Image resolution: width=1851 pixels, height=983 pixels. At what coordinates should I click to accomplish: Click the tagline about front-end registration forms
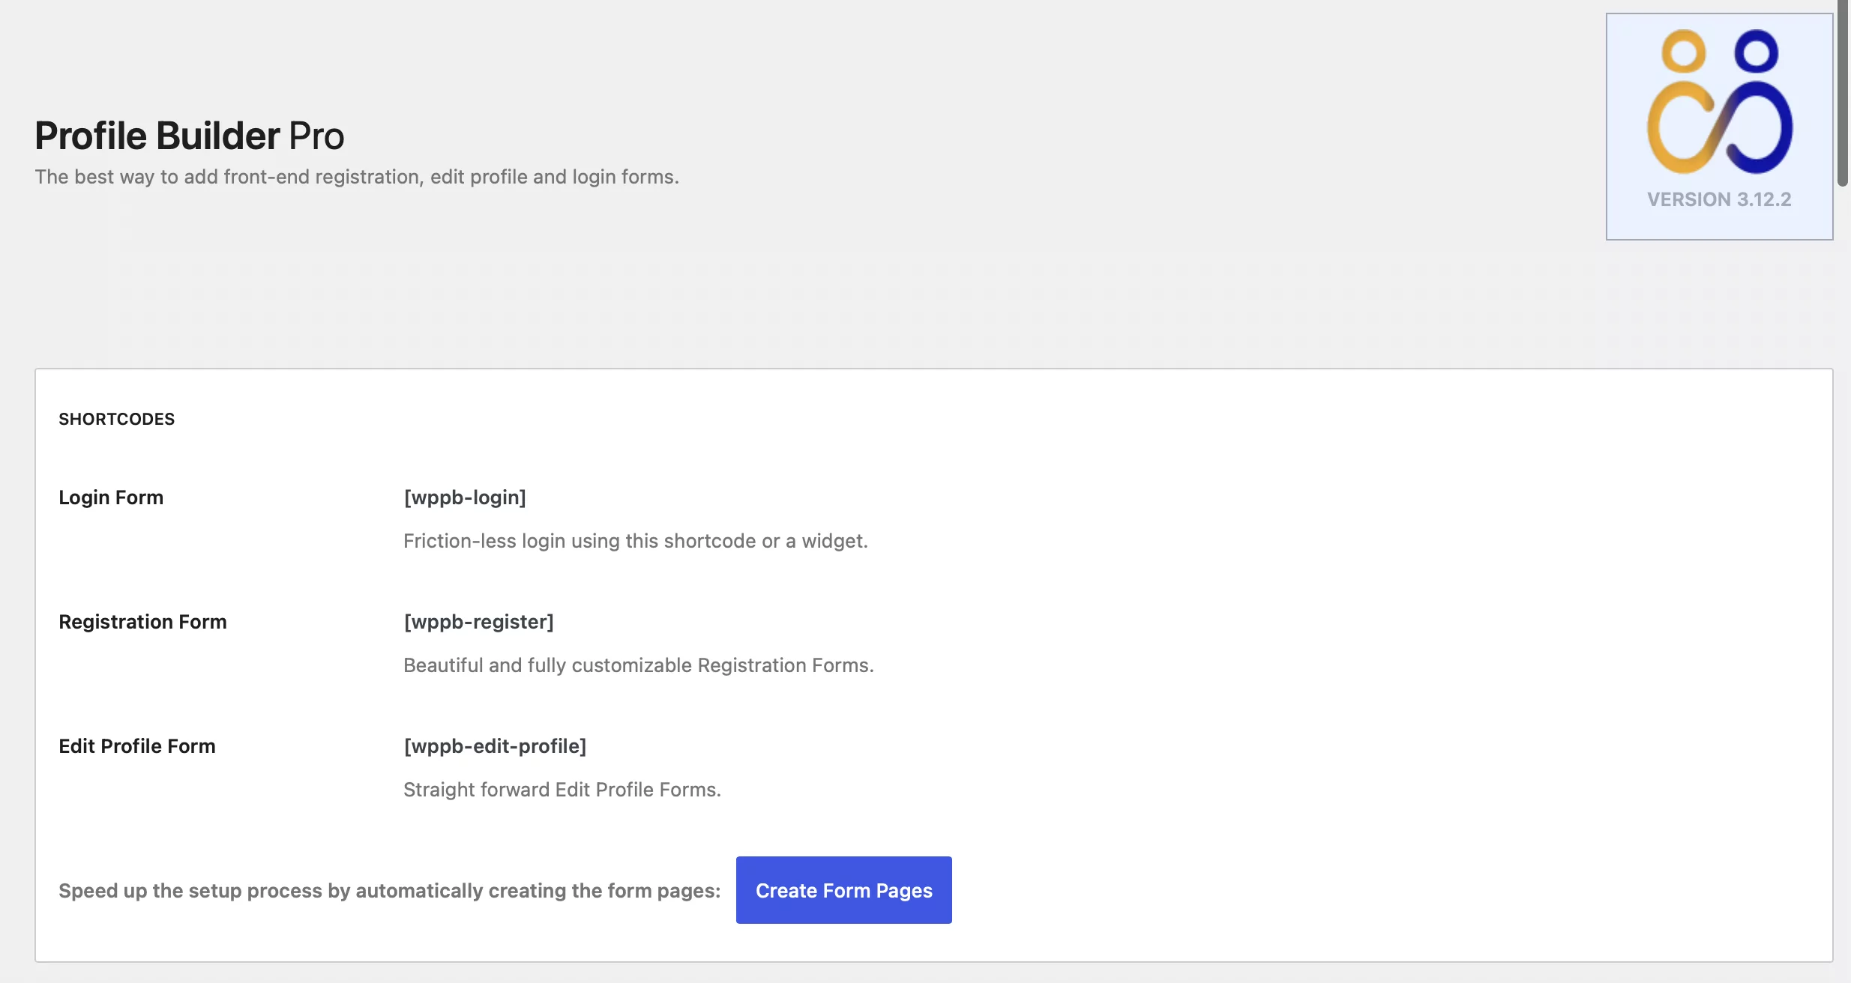pos(357,177)
